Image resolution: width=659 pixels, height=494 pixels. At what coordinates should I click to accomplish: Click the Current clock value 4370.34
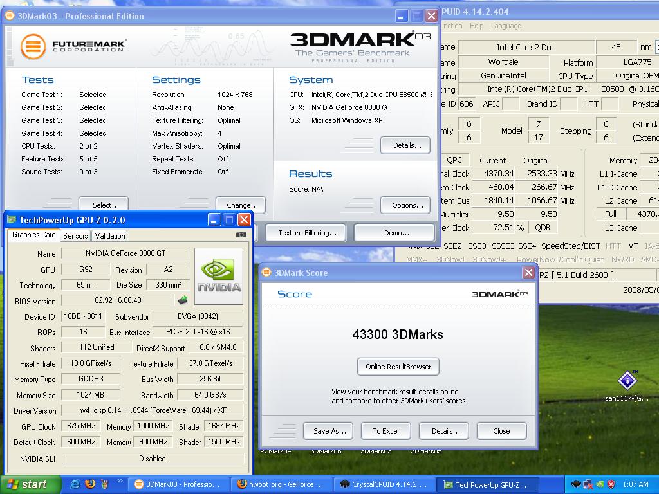tap(493, 174)
